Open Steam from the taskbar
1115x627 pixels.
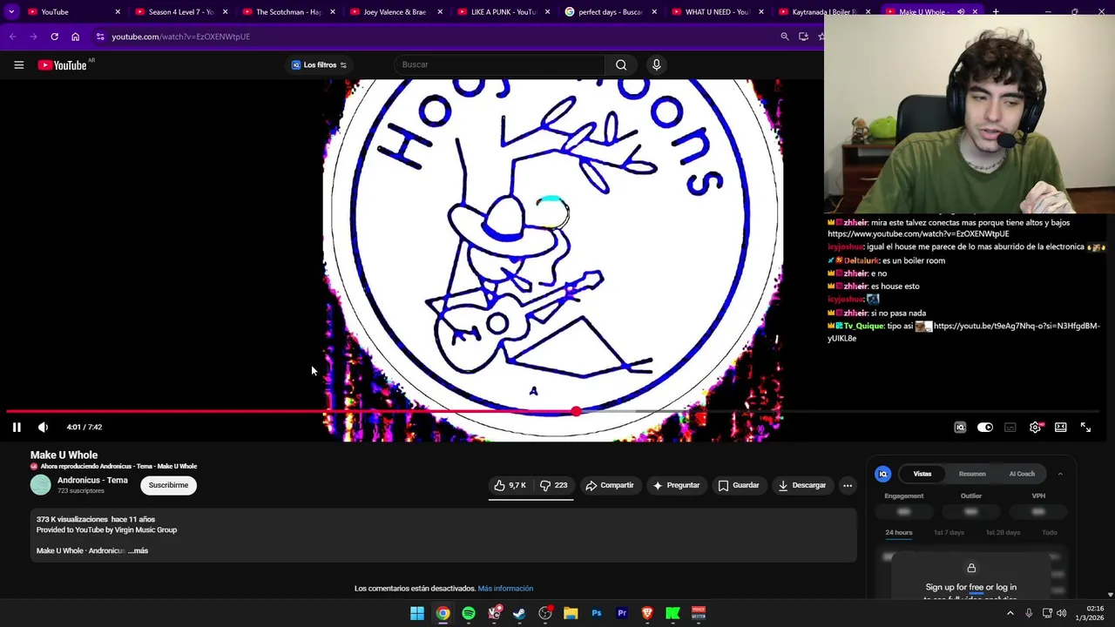pyautogui.click(x=519, y=613)
